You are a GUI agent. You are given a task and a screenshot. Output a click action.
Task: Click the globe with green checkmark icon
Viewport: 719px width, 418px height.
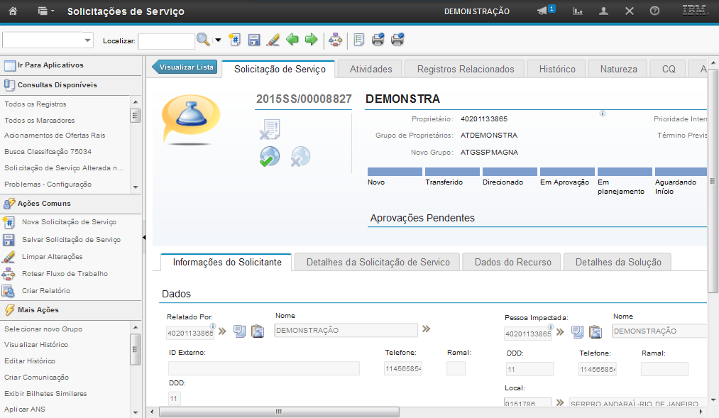[x=270, y=157]
